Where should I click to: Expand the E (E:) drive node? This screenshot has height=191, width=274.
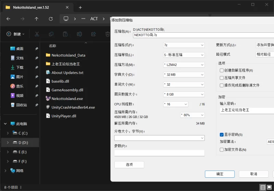click(8, 152)
